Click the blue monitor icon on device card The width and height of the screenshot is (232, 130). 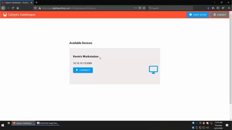(153, 70)
